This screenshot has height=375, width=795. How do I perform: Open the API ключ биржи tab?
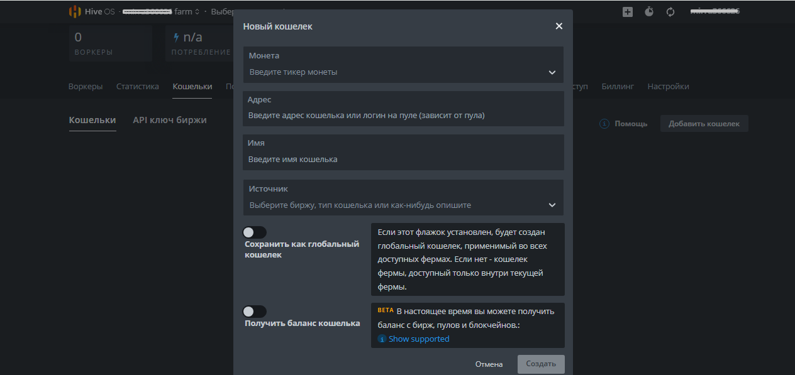click(x=170, y=120)
